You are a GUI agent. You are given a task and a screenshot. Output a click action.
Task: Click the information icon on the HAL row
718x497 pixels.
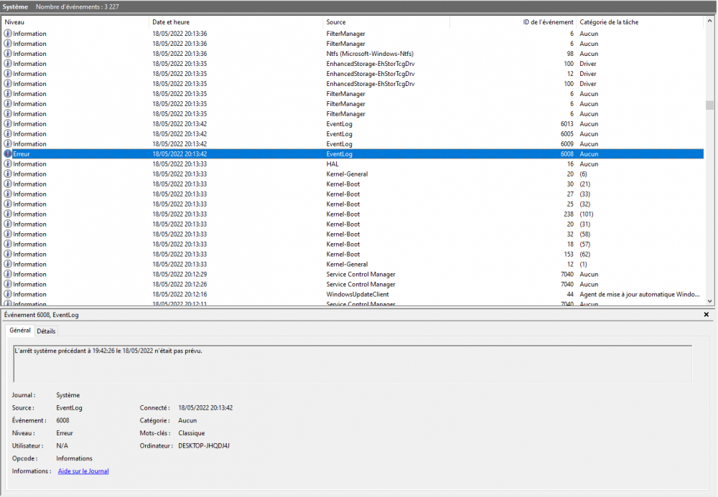(9, 164)
